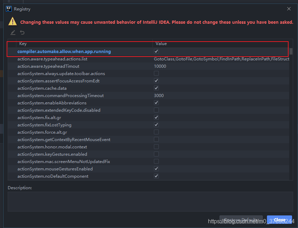
Task: Click the Close button
Action: click(x=280, y=220)
